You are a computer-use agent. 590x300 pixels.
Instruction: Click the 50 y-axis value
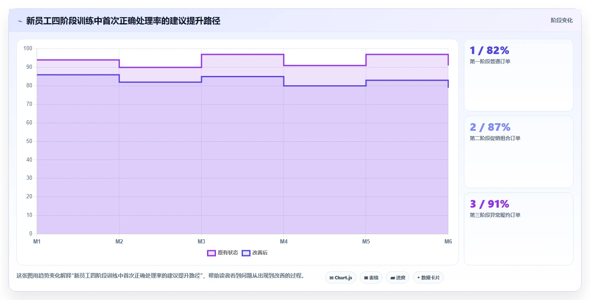click(29, 141)
